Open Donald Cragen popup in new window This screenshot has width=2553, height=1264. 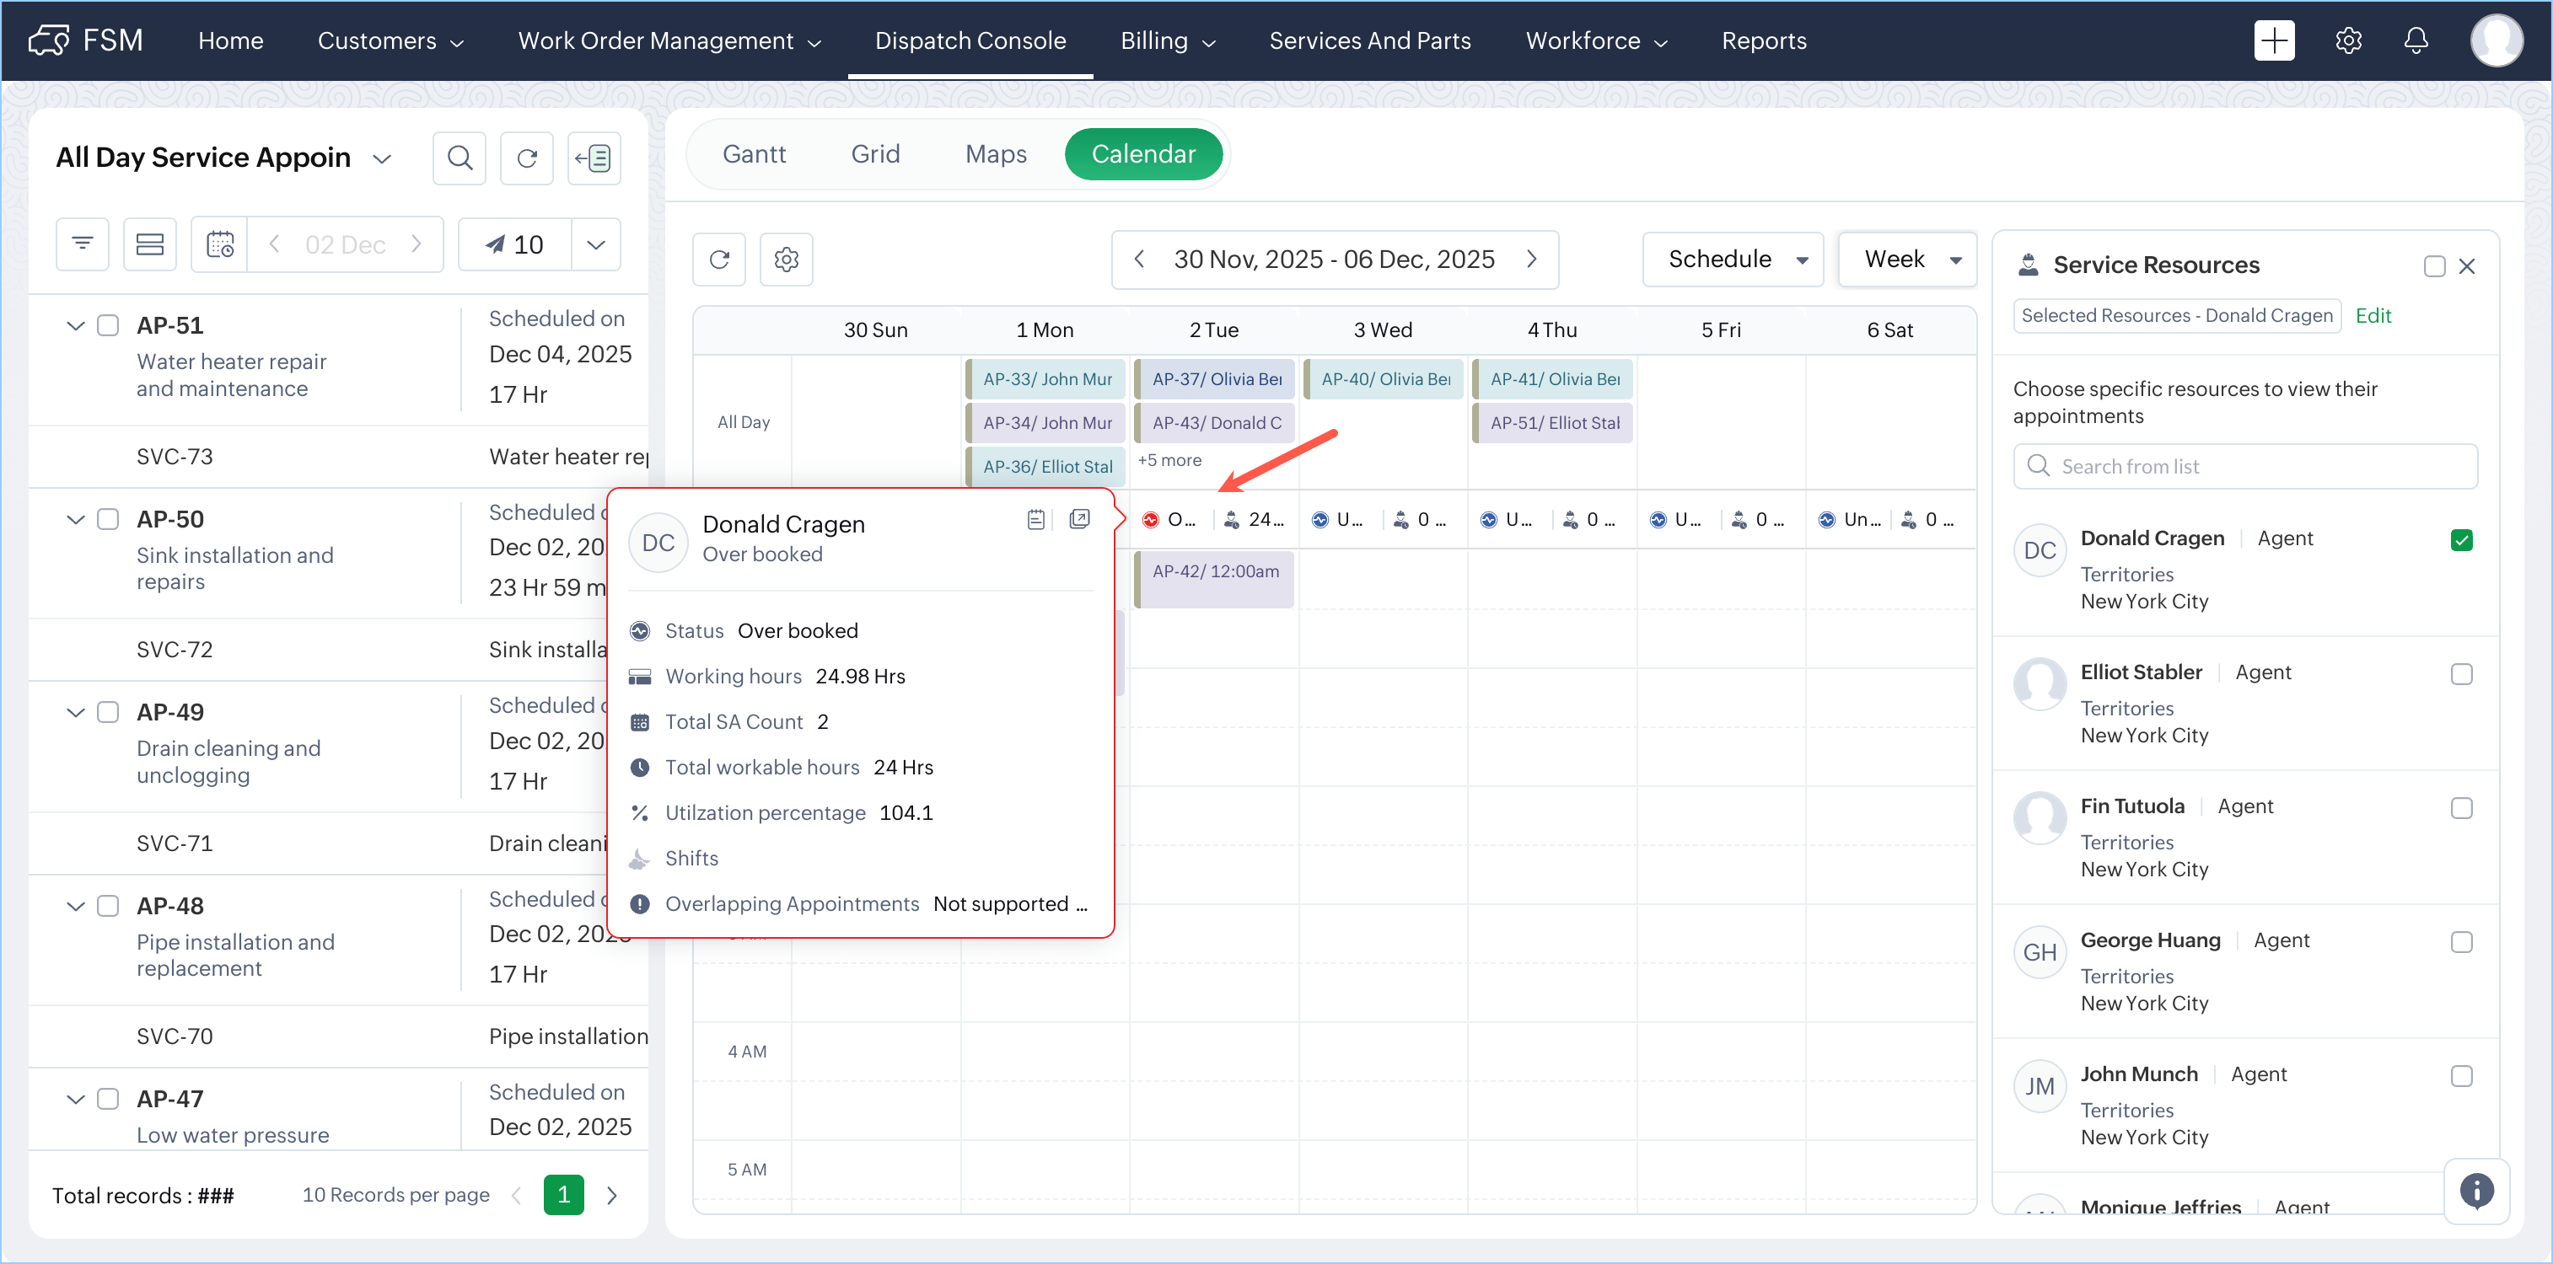[x=1079, y=519]
